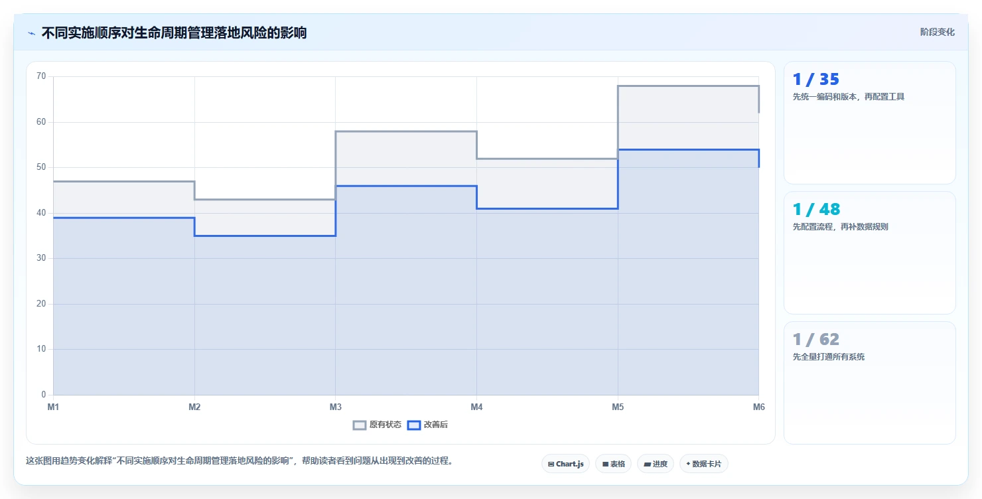This screenshot has height=499, width=982.
Task: Click text 先全量打通所有系统
Action: click(x=828, y=357)
